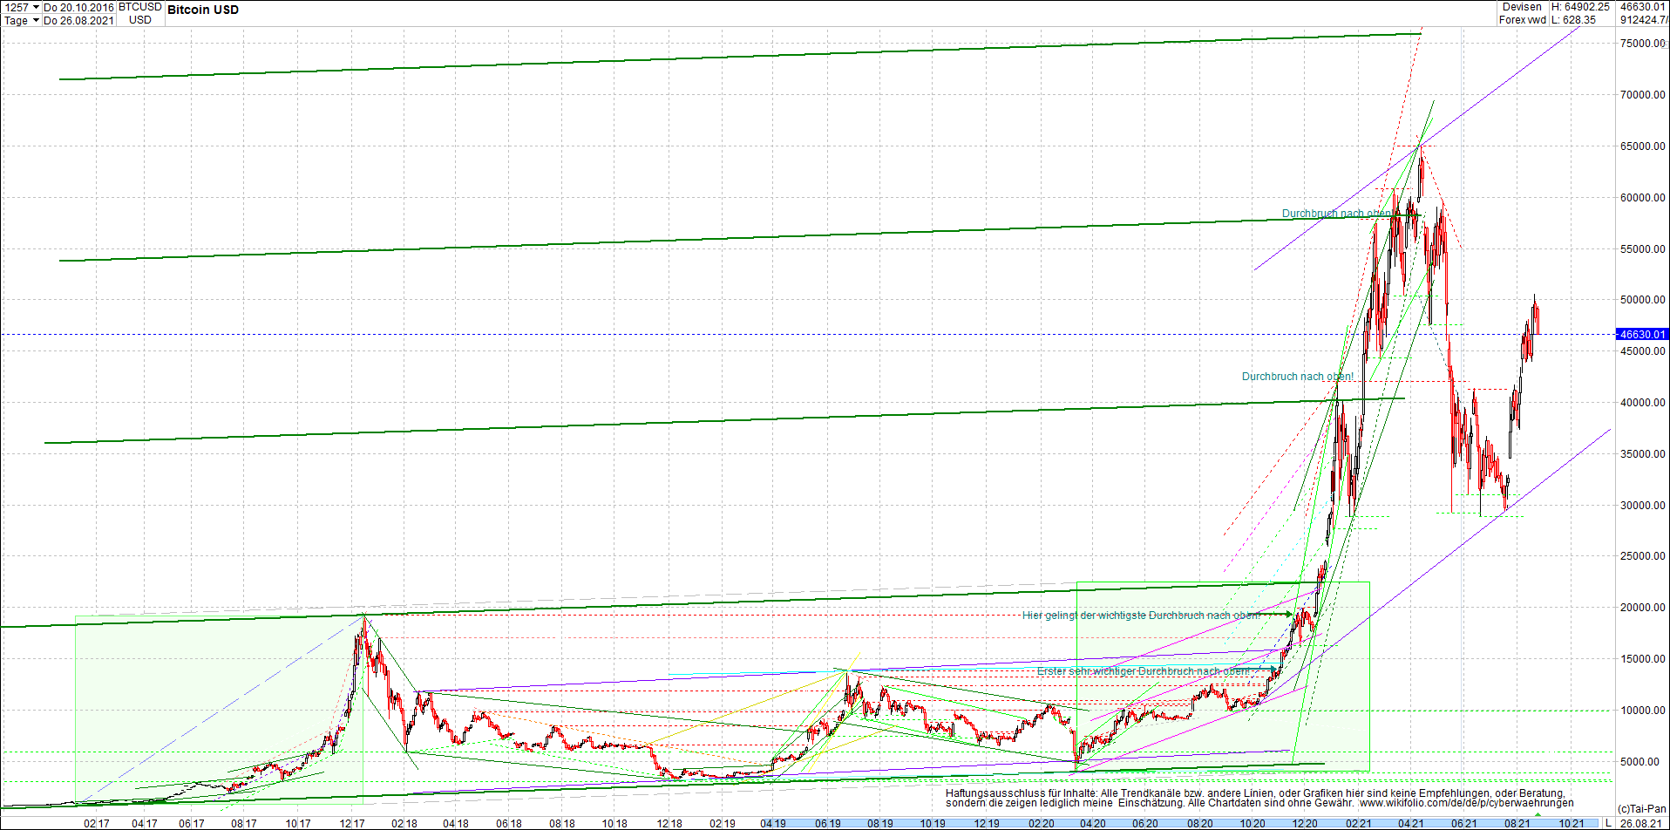The height and width of the screenshot is (830, 1670).
Task: Open the Tage timeframe dropdown
Action: pos(22,20)
